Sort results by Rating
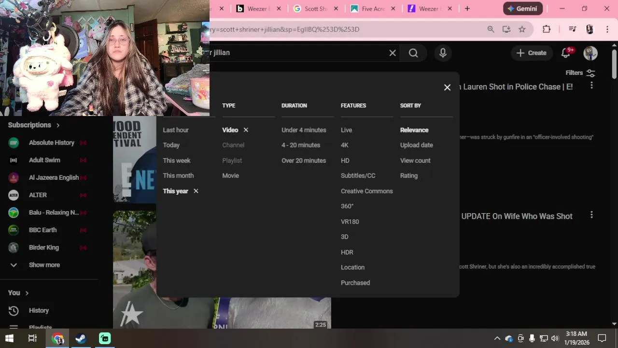This screenshot has height=348, width=618. (x=409, y=175)
